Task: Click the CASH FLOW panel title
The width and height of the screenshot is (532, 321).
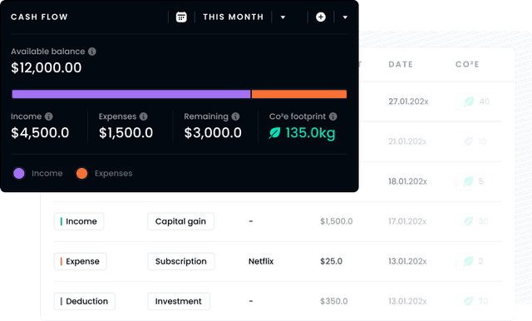Action: [x=39, y=17]
